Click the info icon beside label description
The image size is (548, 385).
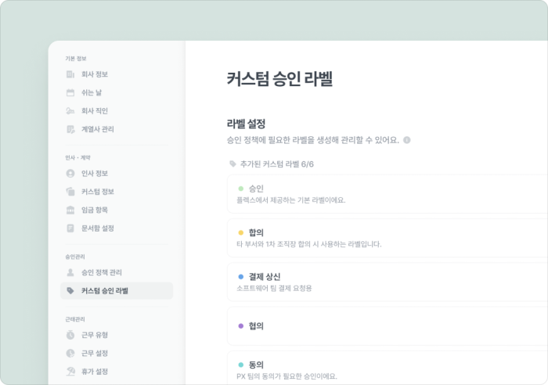point(407,140)
